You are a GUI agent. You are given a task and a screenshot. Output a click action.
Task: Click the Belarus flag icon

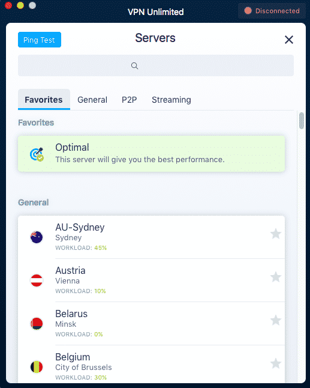click(37, 324)
